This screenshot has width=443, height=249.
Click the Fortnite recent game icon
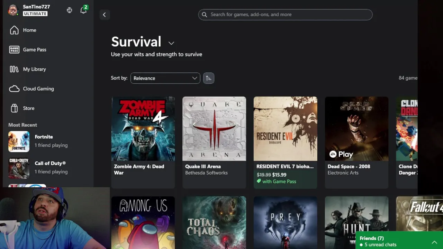tap(19, 141)
